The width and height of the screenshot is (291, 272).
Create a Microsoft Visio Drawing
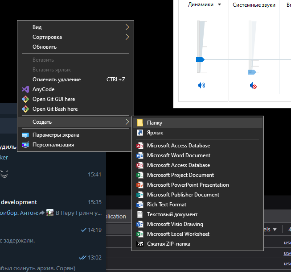[x=198, y=224]
